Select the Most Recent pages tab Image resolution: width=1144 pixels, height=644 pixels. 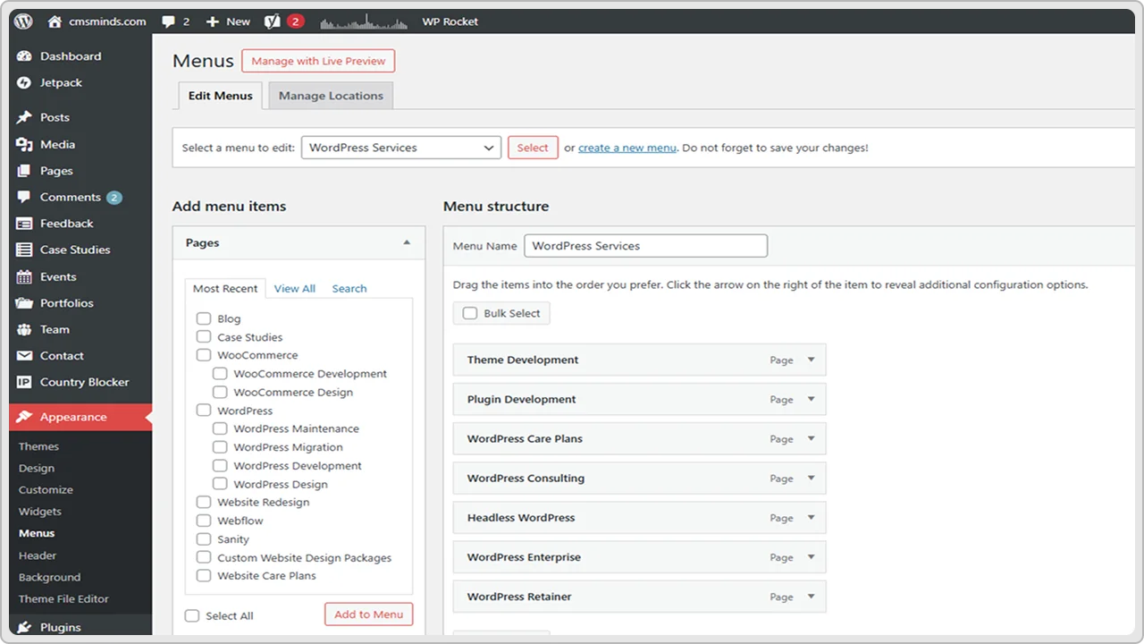point(225,288)
